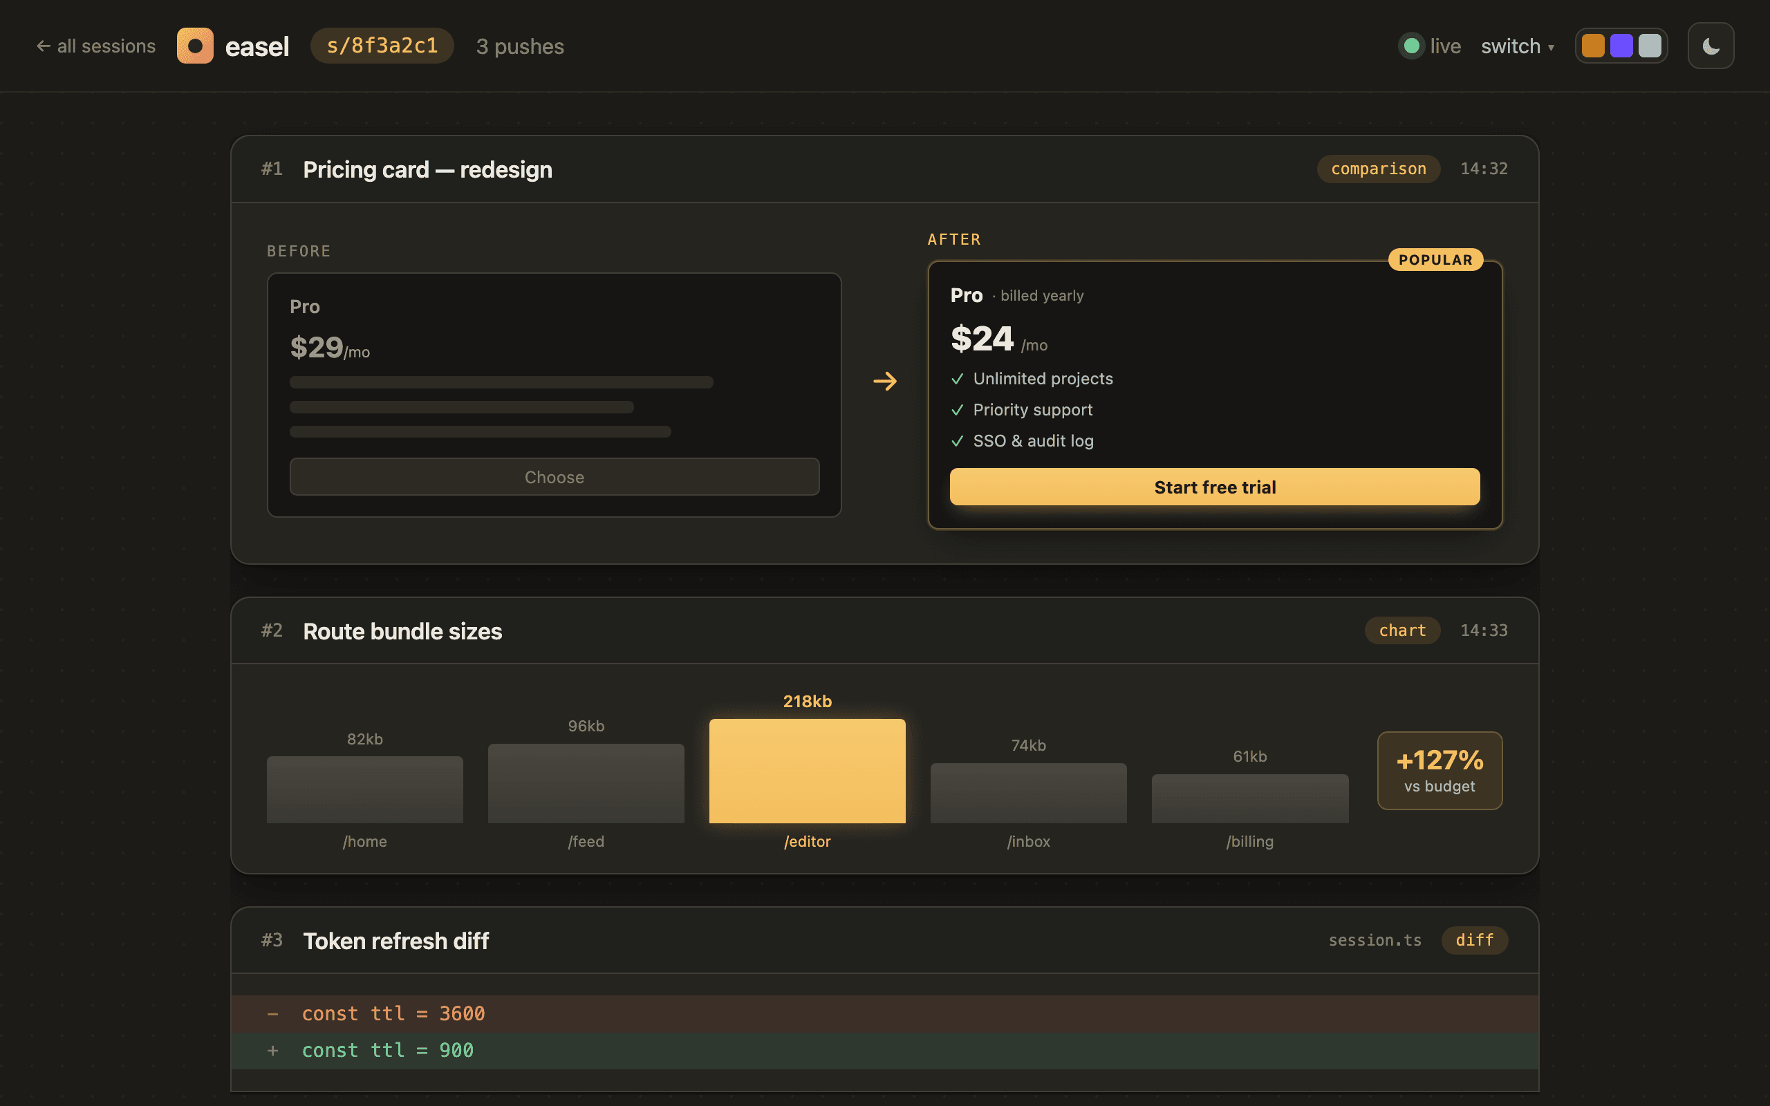Click the Route bundle sizes title
This screenshot has height=1106, width=1770.
pos(402,631)
